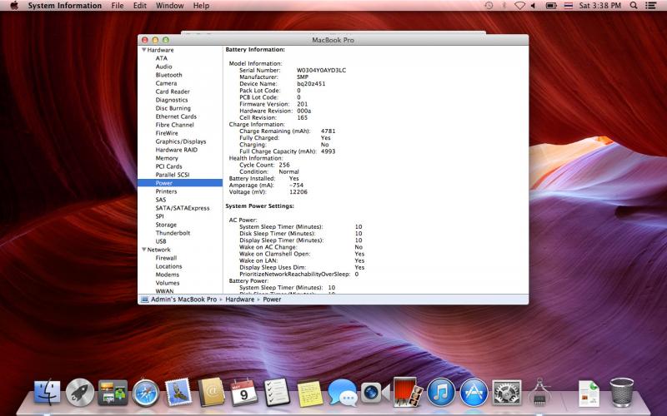Click the battery status icon

click(x=551, y=6)
